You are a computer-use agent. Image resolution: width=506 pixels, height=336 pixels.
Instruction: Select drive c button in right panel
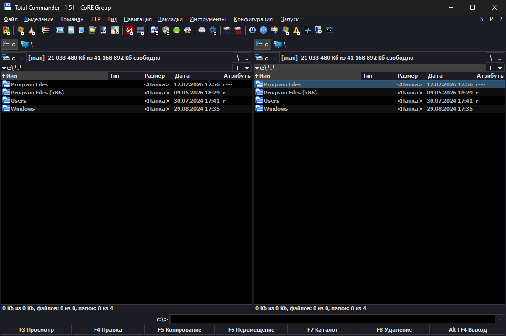[x=263, y=44]
